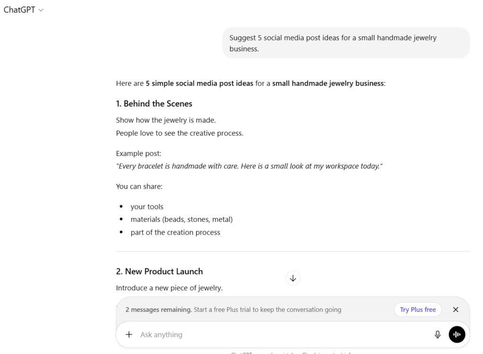
Task: Click the "2 messages remaining" banner text
Action: click(x=158, y=310)
